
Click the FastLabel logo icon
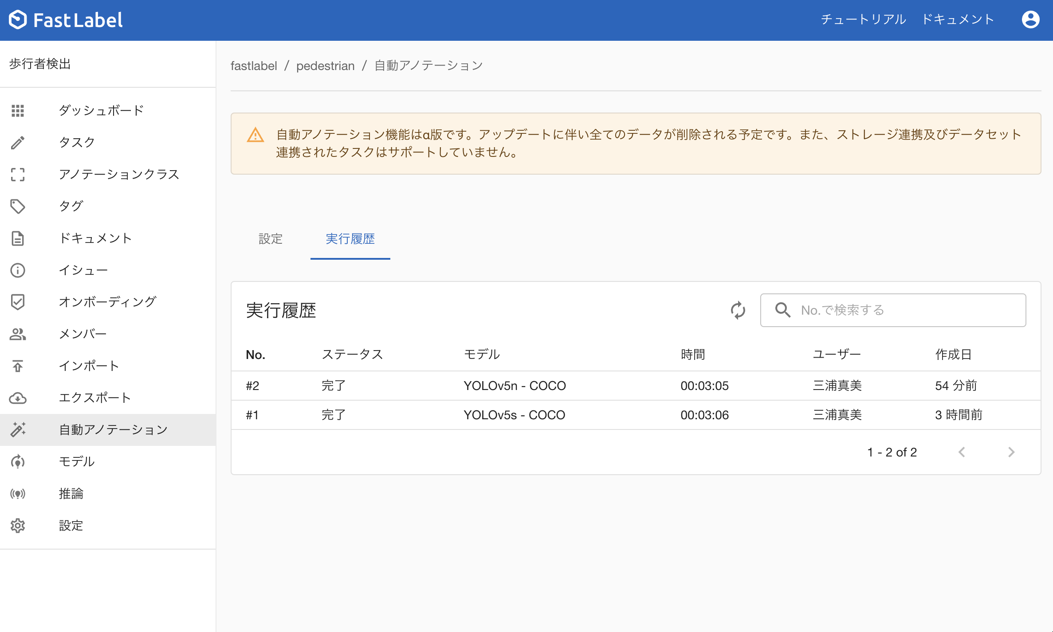(18, 20)
